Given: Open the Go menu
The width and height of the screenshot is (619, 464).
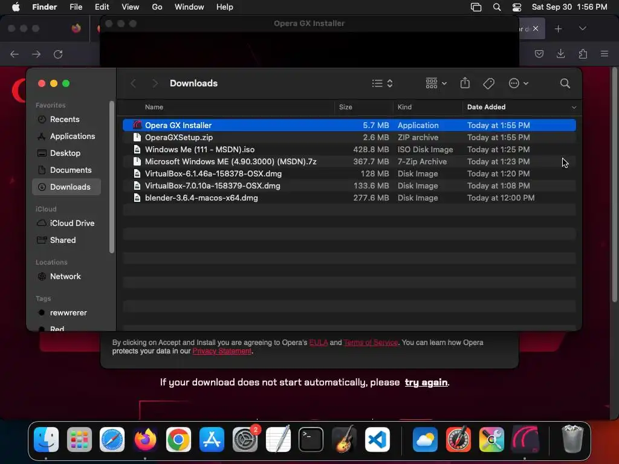Looking at the screenshot, I should point(157,7).
